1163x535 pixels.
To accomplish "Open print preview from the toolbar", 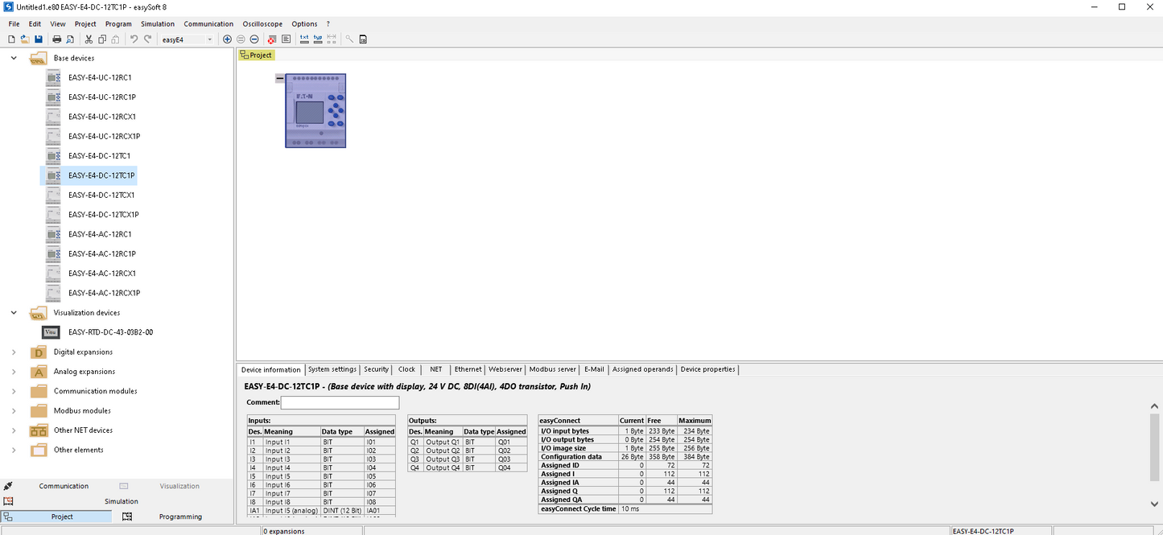I will (70, 39).
